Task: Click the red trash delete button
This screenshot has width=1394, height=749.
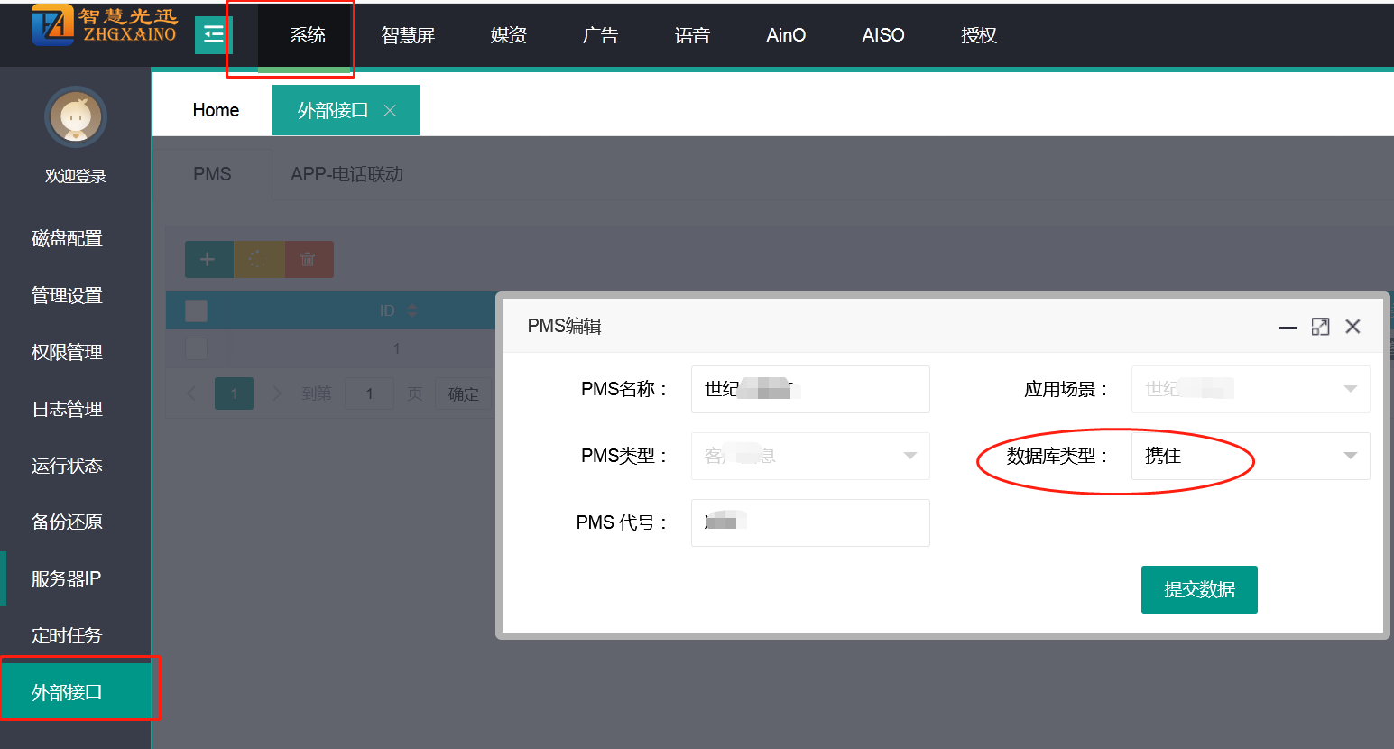Action: point(309,260)
